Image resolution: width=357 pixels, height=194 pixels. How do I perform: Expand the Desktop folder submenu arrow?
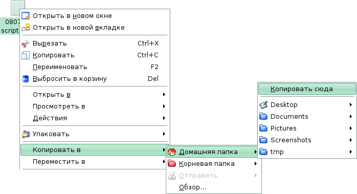click(x=351, y=105)
